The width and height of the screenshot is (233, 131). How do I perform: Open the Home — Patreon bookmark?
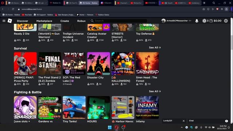click(85, 15)
